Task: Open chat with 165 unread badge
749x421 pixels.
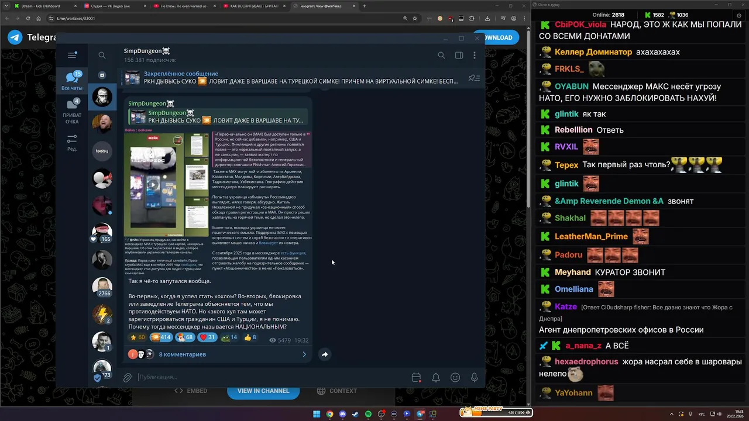Action: 102,232
